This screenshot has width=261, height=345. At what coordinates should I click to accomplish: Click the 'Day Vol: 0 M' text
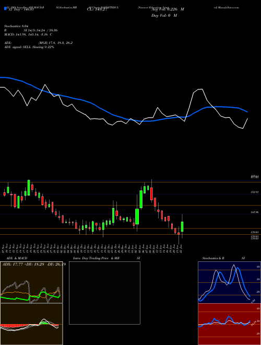click(164, 15)
